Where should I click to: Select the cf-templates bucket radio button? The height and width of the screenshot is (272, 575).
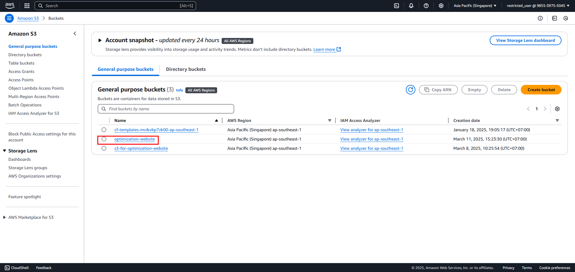[104, 130]
